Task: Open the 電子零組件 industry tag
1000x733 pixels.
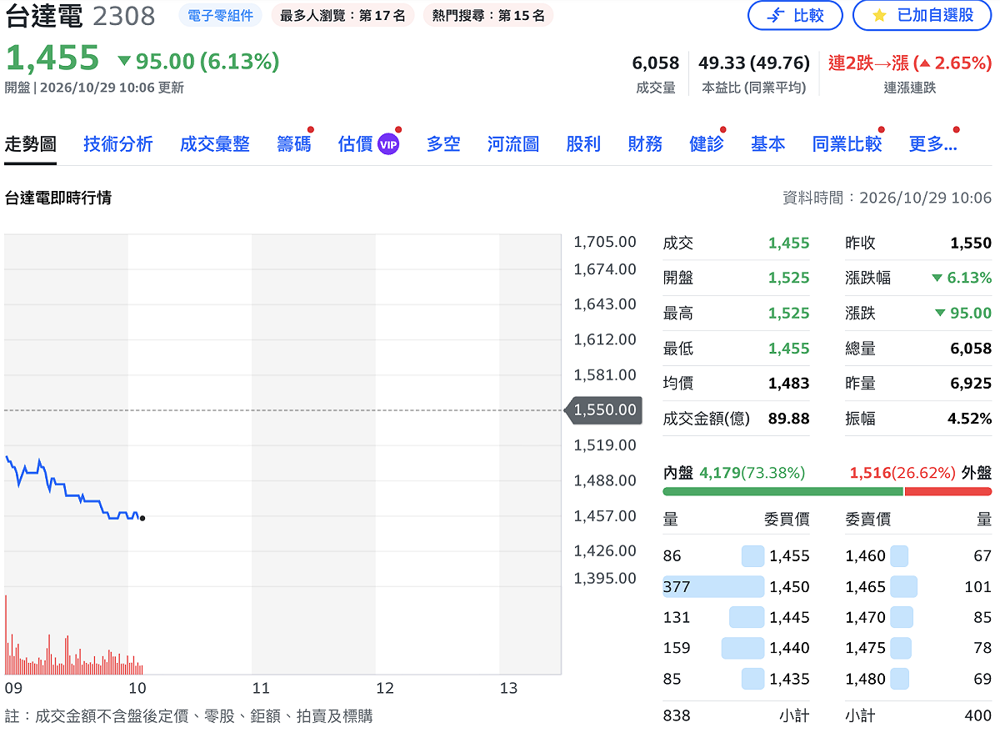Action: pos(221,15)
